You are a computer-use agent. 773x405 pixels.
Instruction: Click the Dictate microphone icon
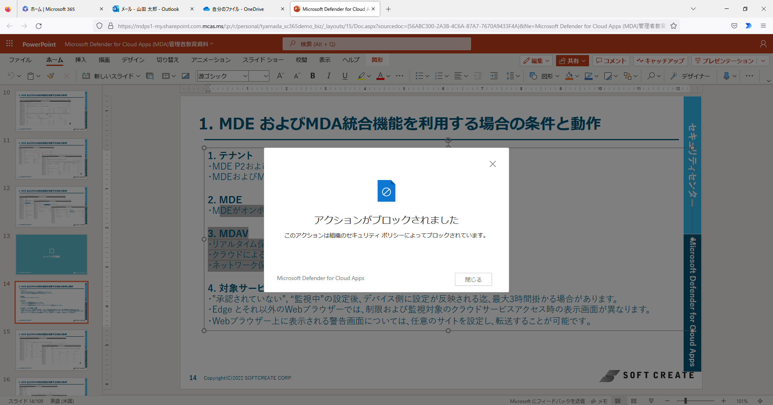726,76
